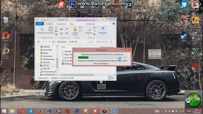Open the Mozilla Firefox desktop shortcut
The width and height of the screenshot is (203, 114).
[6, 53]
